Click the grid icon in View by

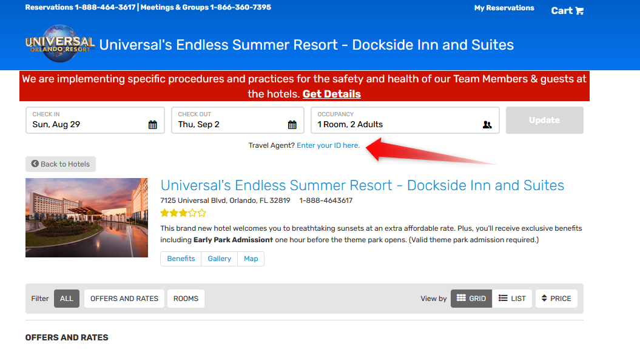[461, 298]
